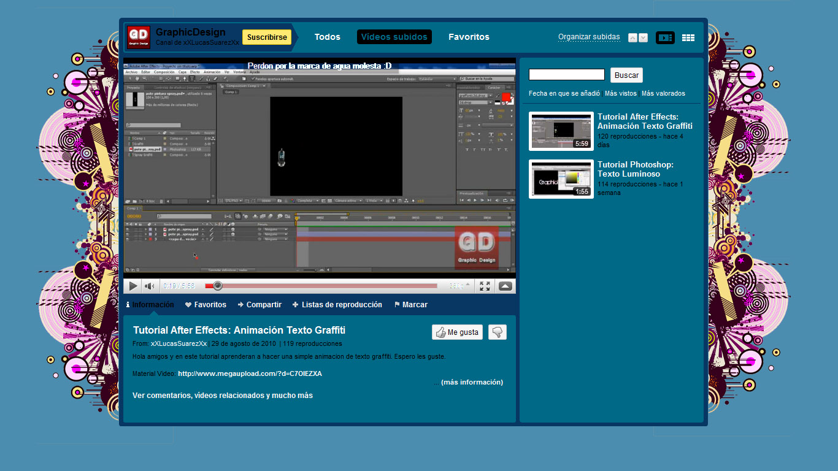Seek to the middle of the progress bar
838x471 pixels.
(x=321, y=286)
